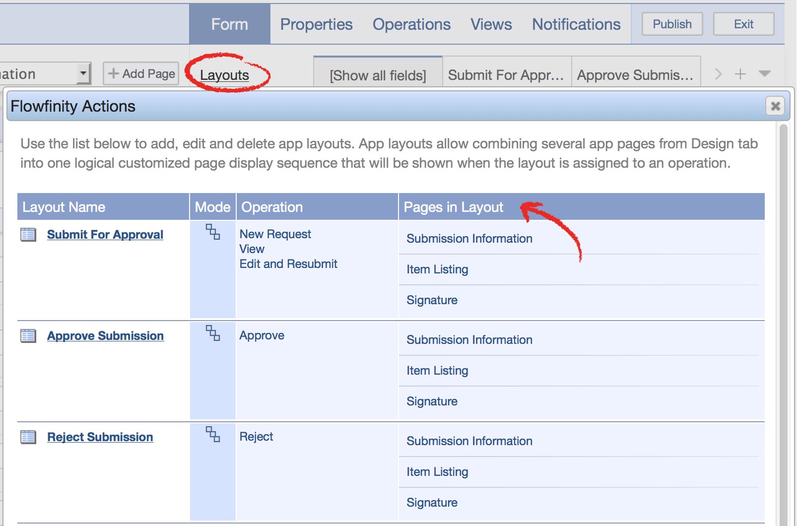Click Signature in Approve Submission row
Image resolution: width=797 pixels, height=526 pixels.
(432, 401)
